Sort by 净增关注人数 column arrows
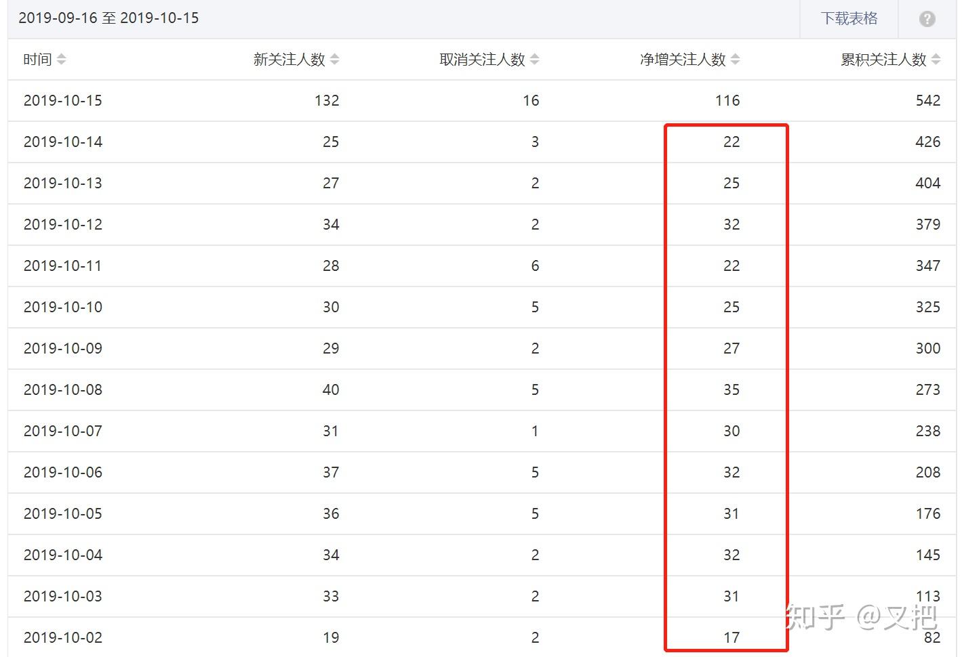 (x=736, y=60)
